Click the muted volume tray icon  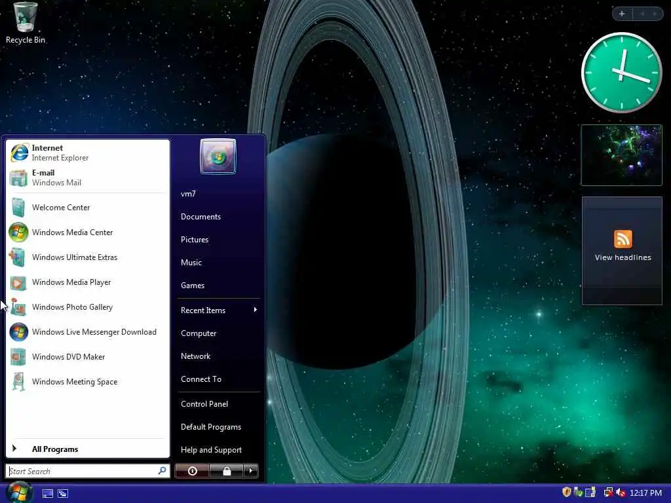[x=621, y=493]
